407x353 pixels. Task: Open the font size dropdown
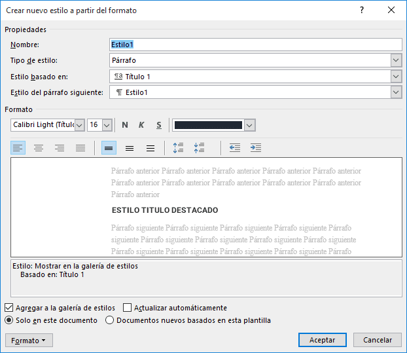tap(107, 125)
